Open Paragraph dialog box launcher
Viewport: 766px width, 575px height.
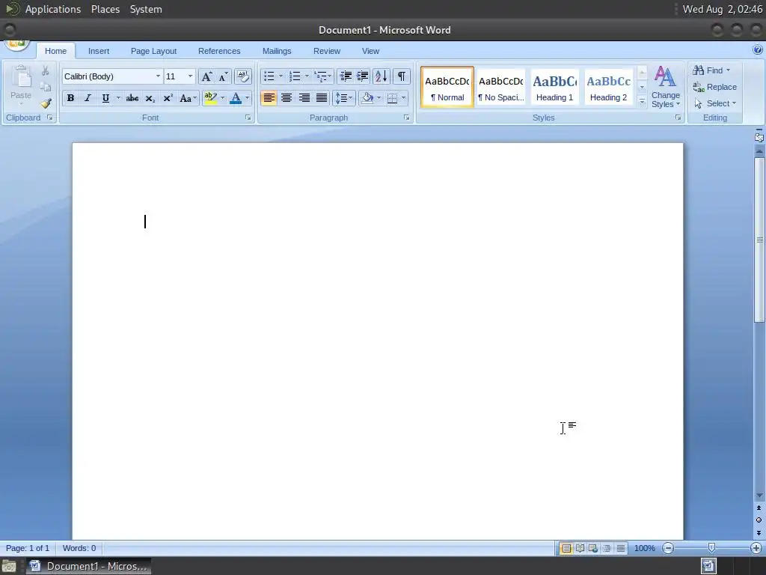click(406, 118)
